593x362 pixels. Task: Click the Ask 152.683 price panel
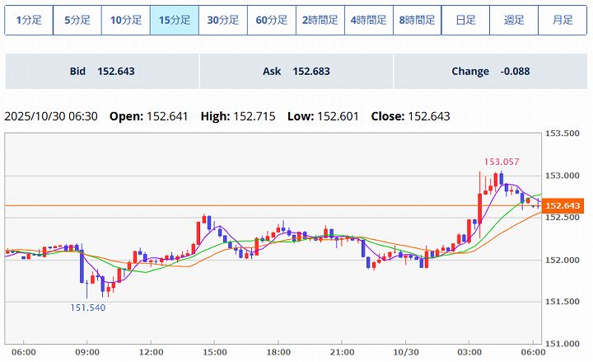pos(296,72)
